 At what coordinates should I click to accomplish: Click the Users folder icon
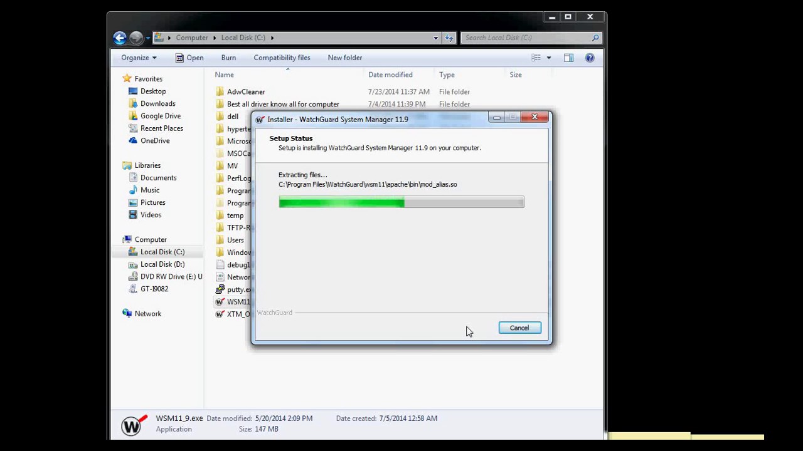click(x=220, y=240)
